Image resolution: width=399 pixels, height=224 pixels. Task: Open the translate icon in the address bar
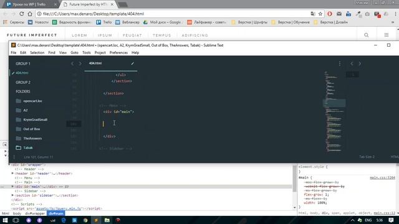(313, 14)
